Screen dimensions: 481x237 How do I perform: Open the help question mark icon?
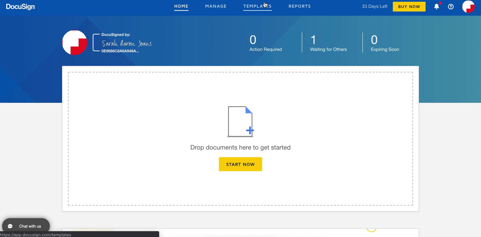tap(451, 7)
